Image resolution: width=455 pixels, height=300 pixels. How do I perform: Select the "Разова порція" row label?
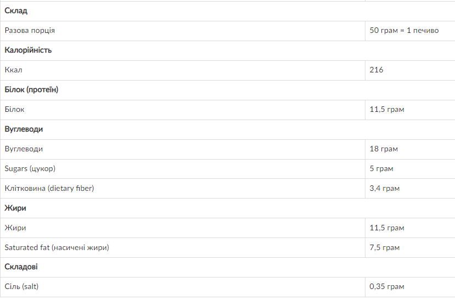[x=30, y=31]
